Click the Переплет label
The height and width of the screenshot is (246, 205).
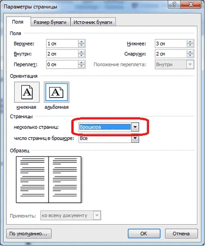coord(26,65)
